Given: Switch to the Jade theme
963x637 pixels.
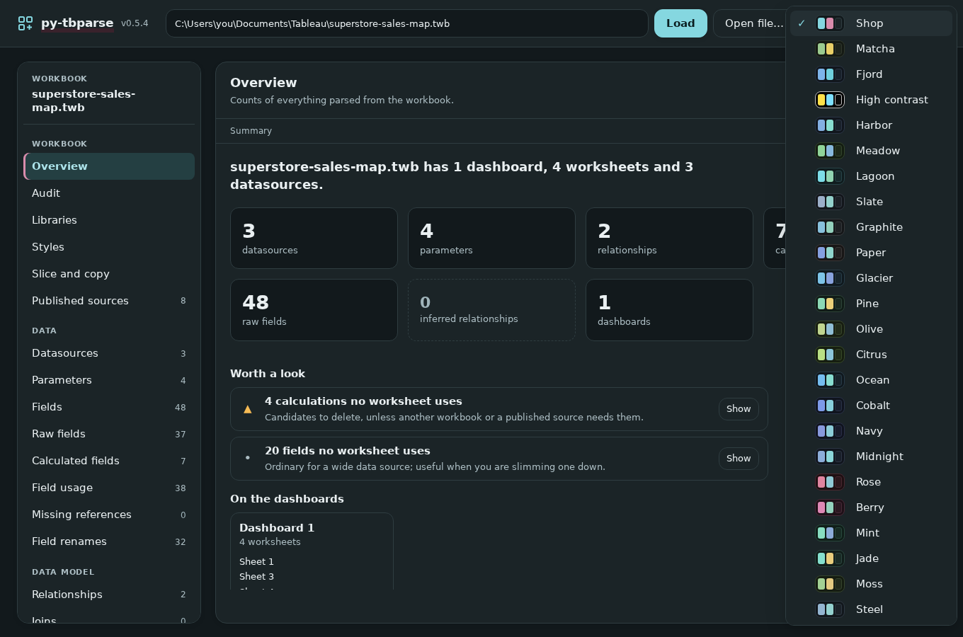Looking at the screenshot, I should pos(871,558).
